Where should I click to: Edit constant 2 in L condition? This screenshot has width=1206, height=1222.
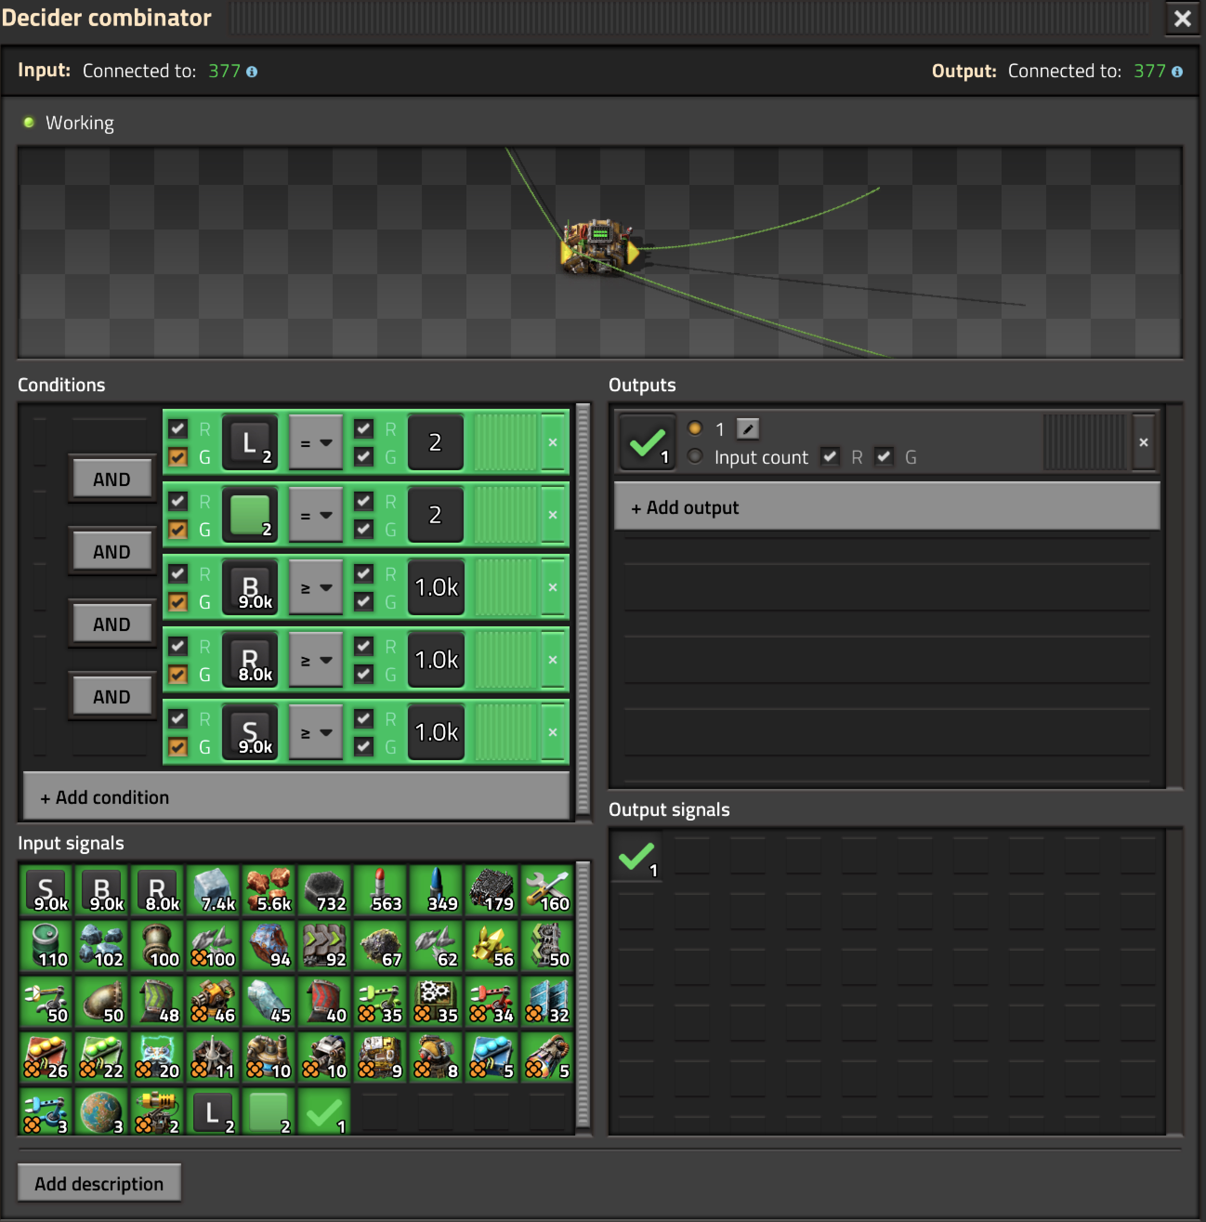[436, 442]
